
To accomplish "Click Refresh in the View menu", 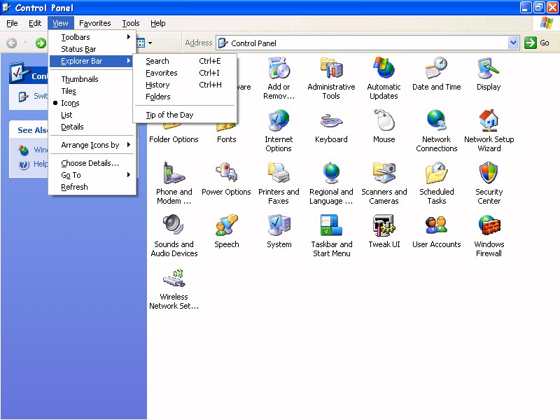I will [92, 187].
